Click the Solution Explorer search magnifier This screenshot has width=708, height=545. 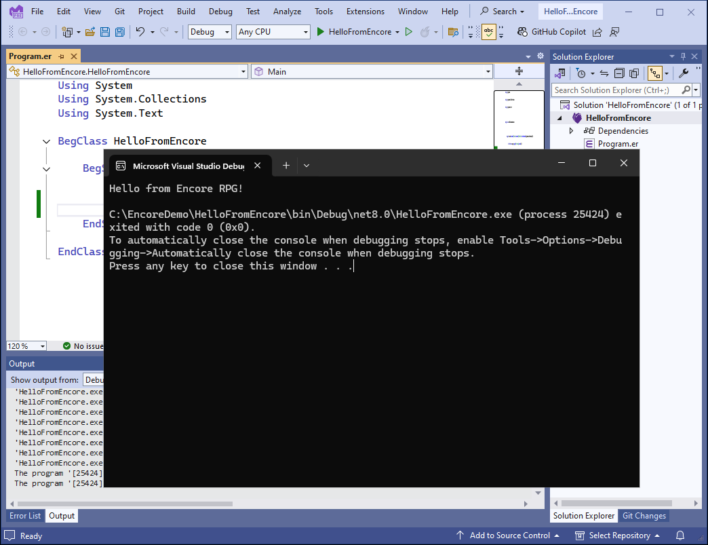point(686,90)
